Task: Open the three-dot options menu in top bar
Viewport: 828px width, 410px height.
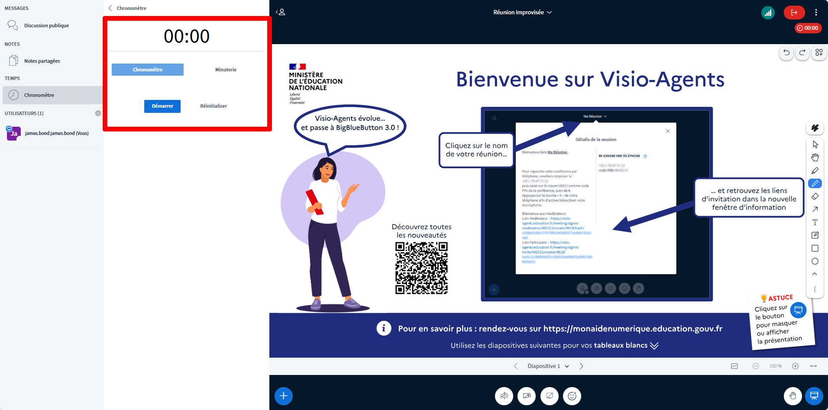Action: (x=816, y=13)
